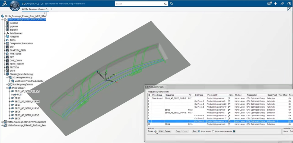Viewport: 293px width, 143px height.
Task: Open the compass play button
Action: tap(15, 6)
